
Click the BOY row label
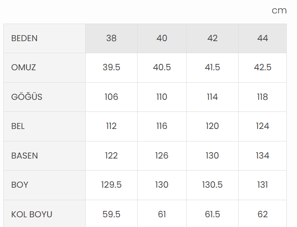[20, 185]
